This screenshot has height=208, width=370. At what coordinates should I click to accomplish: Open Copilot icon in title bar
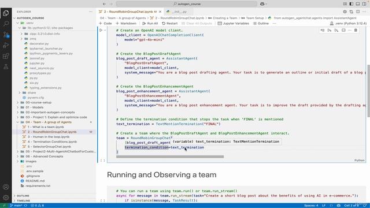262,4
